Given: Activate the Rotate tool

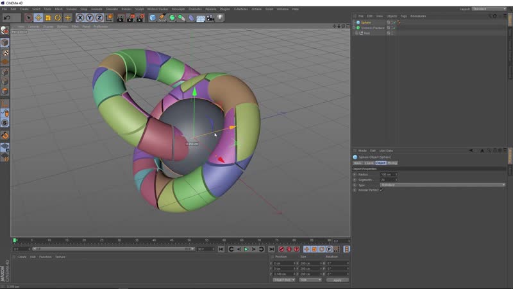Looking at the screenshot, I should click(58, 18).
